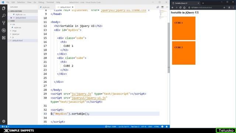Click the code minimap preview
The width and height of the screenshot is (236, 133).
point(163,14)
